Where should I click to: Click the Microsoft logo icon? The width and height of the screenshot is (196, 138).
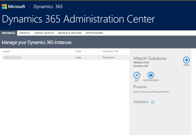pos(4,7)
